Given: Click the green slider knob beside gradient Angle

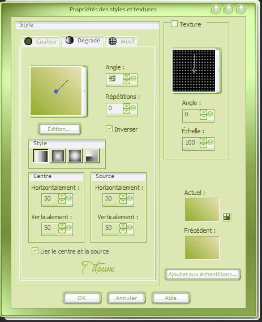Looking at the screenshot, I should coord(134,79).
